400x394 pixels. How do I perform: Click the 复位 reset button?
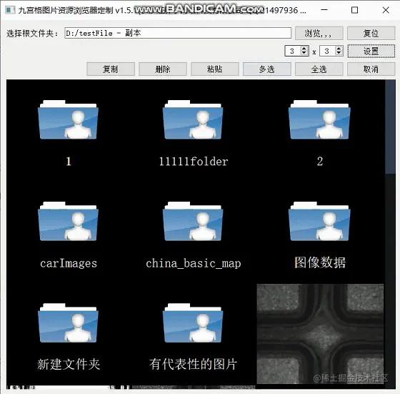click(371, 33)
